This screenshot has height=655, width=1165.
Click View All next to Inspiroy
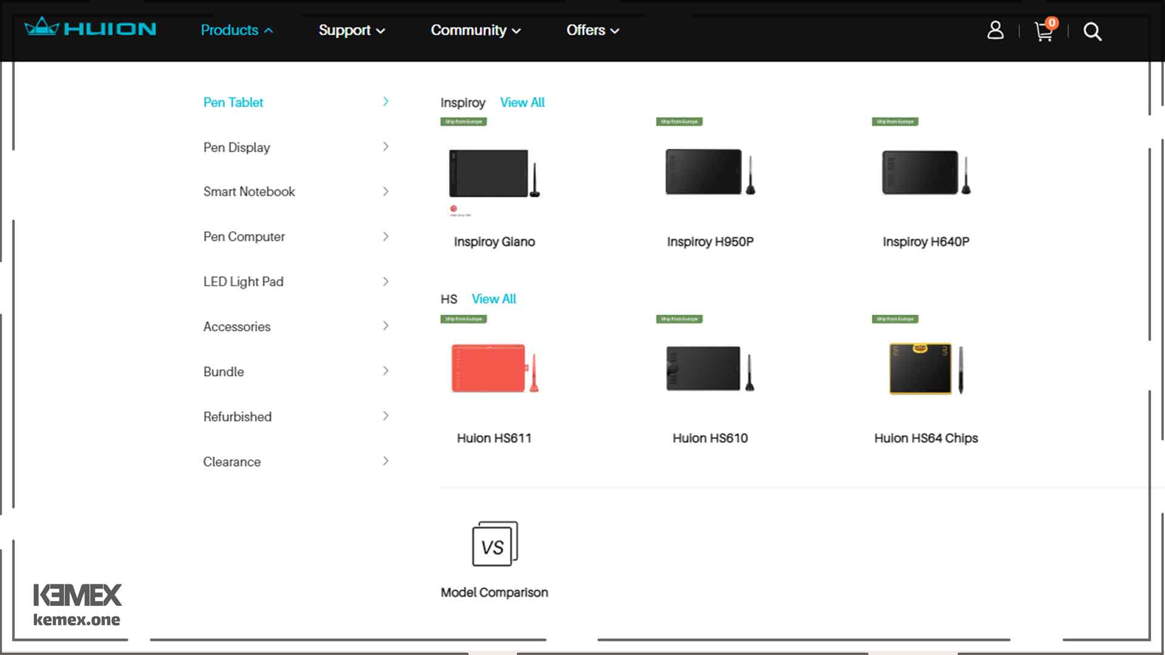pos(522,102)
